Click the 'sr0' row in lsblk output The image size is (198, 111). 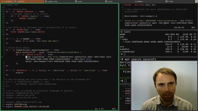[x=158, y=47]
